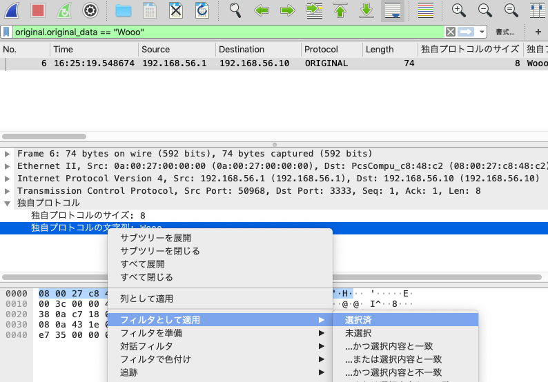Click the restart capture icon

coord(63,10)
